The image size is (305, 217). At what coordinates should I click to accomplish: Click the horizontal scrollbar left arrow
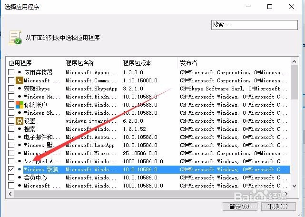point(10,194)
